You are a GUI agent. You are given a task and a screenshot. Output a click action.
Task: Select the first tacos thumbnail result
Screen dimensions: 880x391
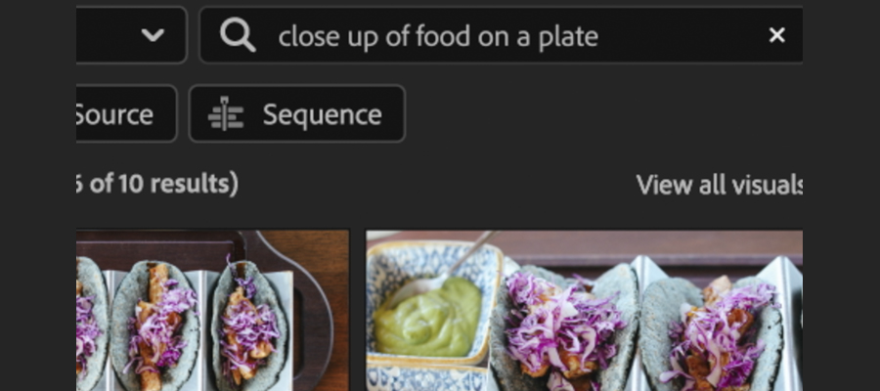tap(212, 311)
